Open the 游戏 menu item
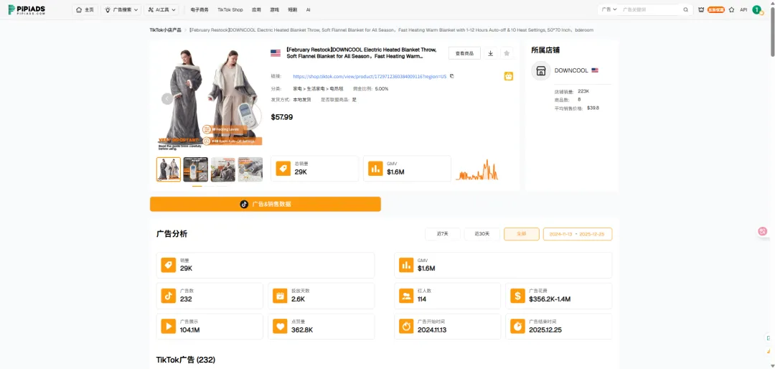Viewport: 775px width, 369px height. coord(274,9)
